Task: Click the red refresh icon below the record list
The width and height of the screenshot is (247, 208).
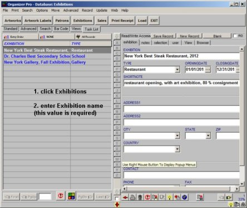Action: pos(61,196)
